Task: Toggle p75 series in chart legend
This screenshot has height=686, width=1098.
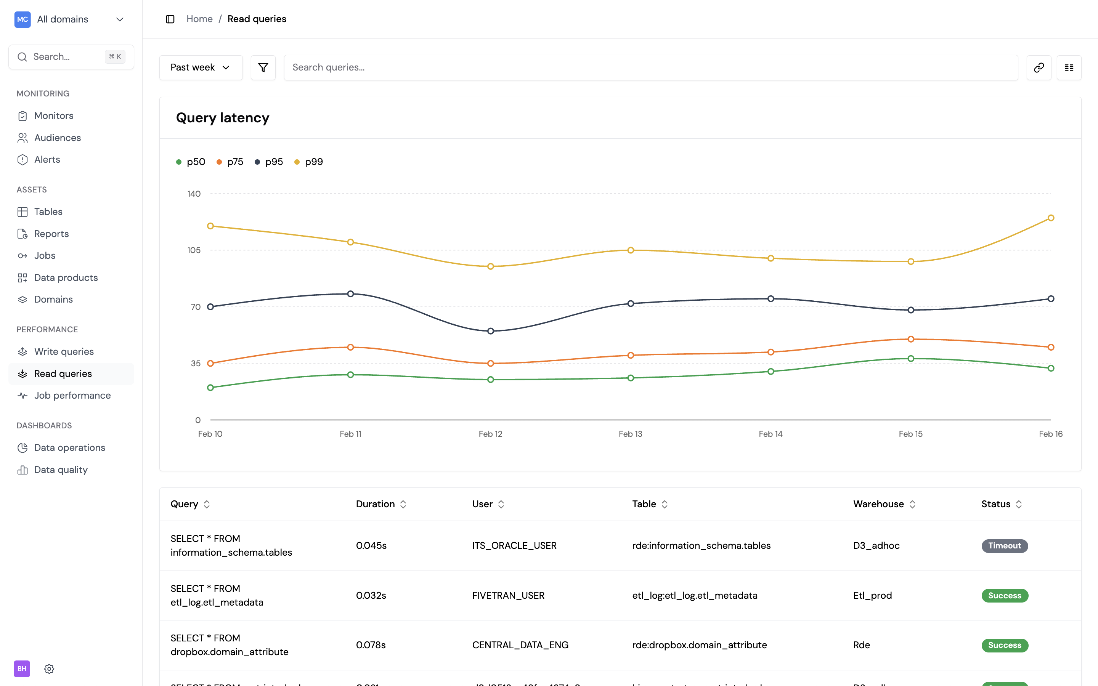Action: 230,162
